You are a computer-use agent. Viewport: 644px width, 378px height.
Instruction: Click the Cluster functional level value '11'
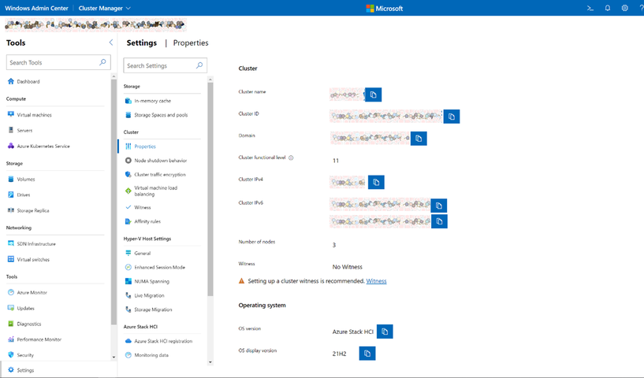[x=336, y=161]
